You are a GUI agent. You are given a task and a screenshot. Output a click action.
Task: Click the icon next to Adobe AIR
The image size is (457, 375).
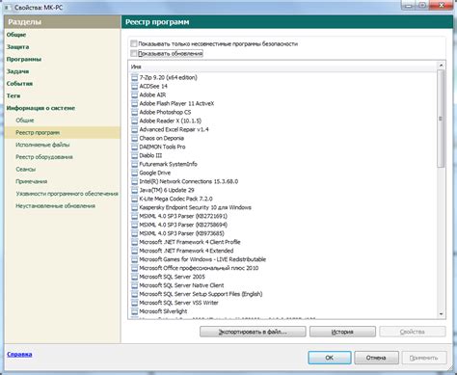point(134,94)
